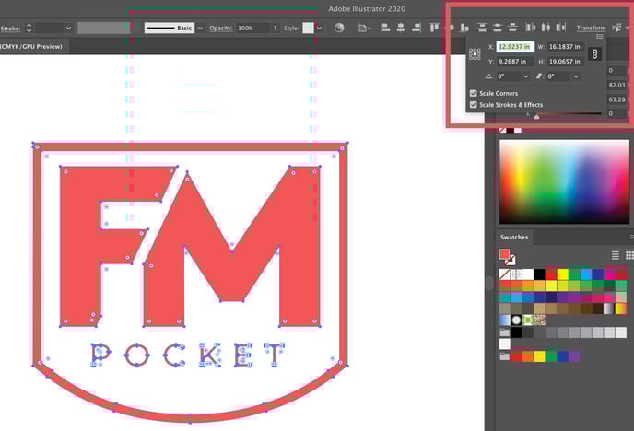
Task: Pick a color from the CMYK spectrum
Action: [565, 181]
